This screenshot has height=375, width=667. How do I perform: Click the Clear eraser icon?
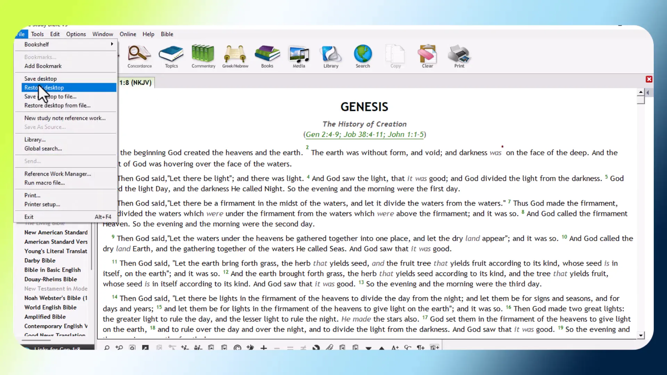point(427,57)
